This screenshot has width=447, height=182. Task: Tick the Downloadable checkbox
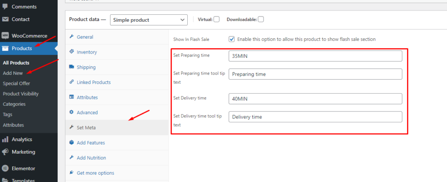click(x=261, y=20)
